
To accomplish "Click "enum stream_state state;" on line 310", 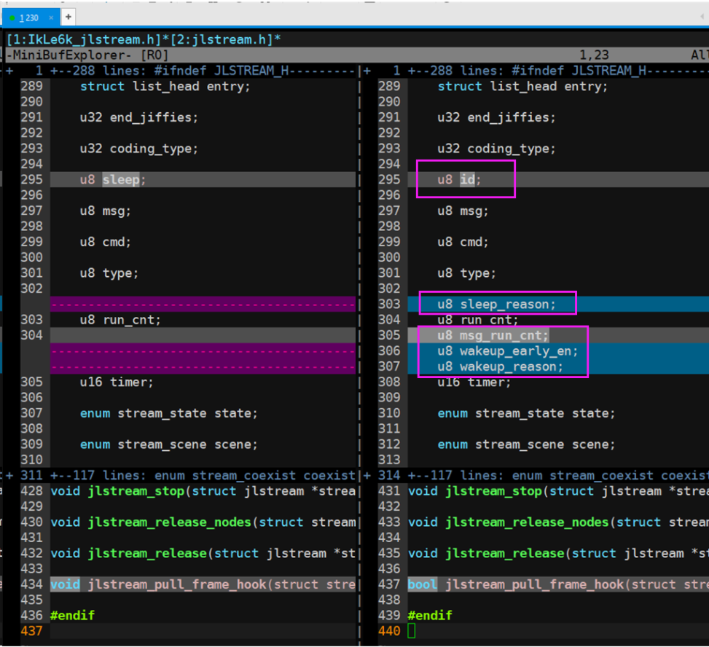I will (x=526, y=413).
